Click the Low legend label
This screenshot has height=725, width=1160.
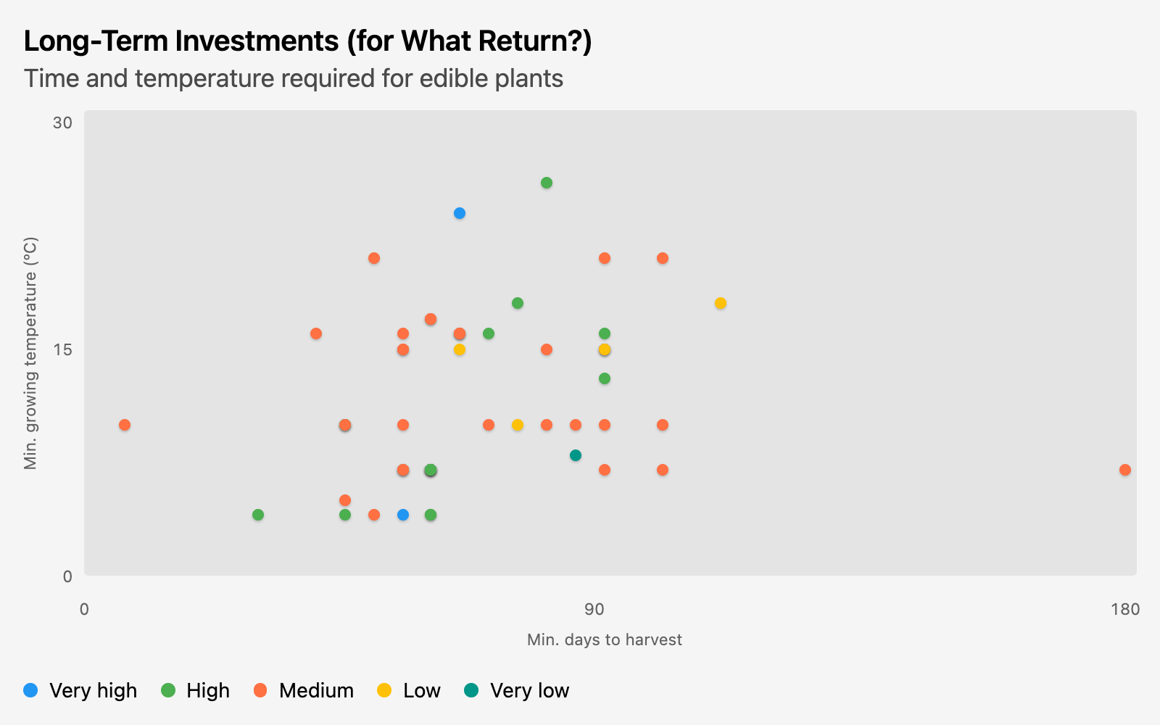point(421,691)
